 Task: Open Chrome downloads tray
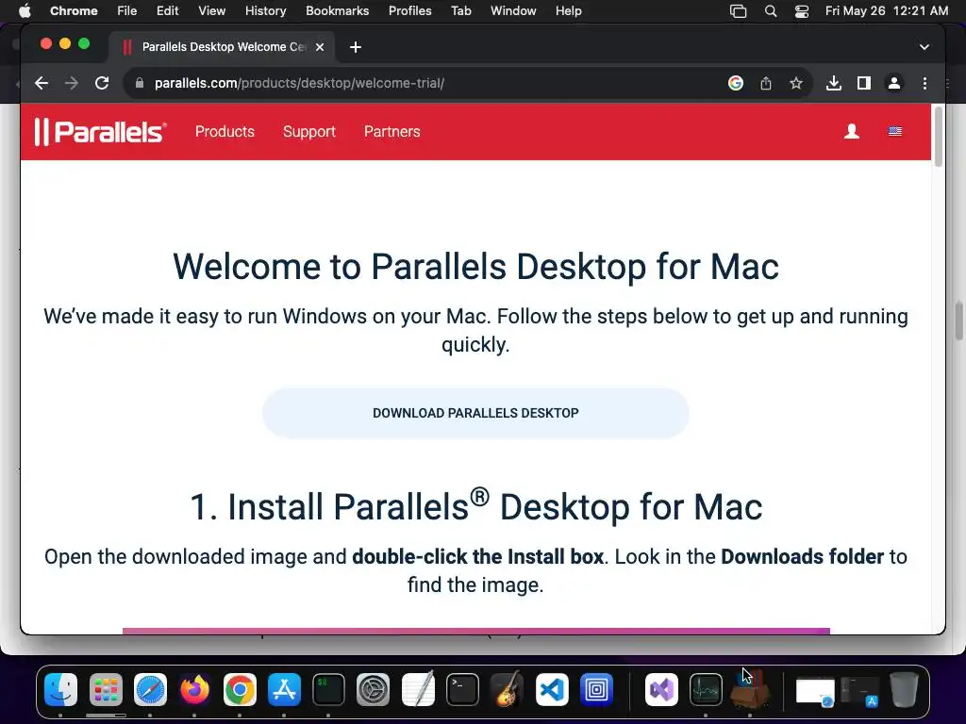point(834,83)
